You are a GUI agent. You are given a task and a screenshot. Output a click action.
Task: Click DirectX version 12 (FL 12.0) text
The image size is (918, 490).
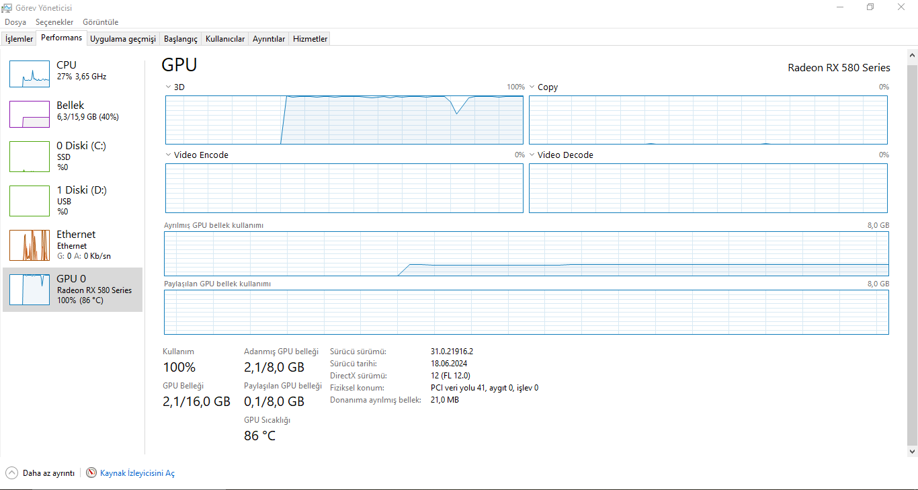(450, 376)
